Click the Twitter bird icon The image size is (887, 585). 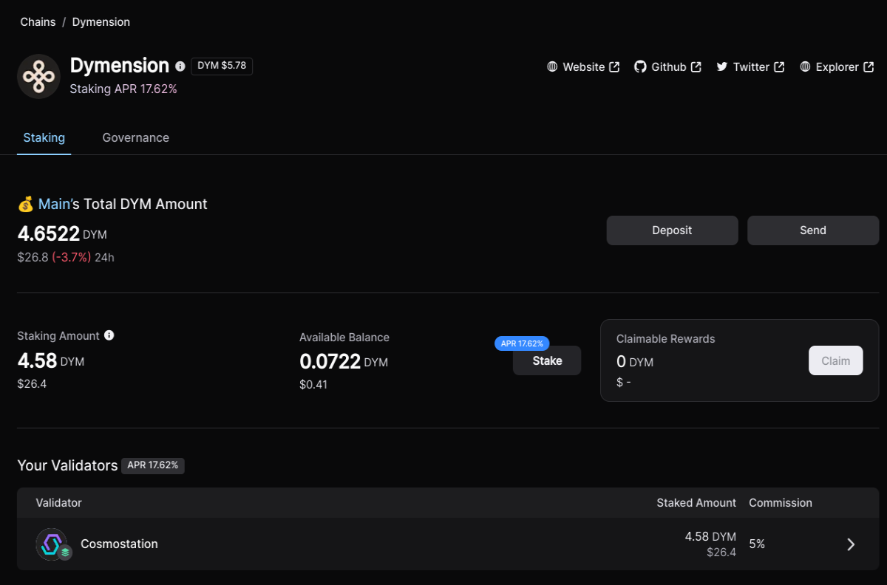(x=722, y=66)
